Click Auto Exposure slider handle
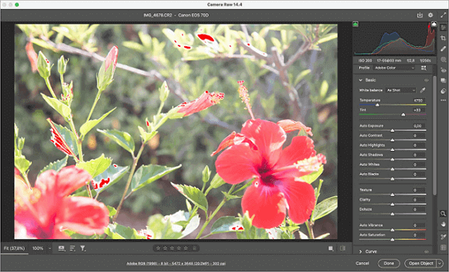449x272 pixels. (x=393, y=131)
